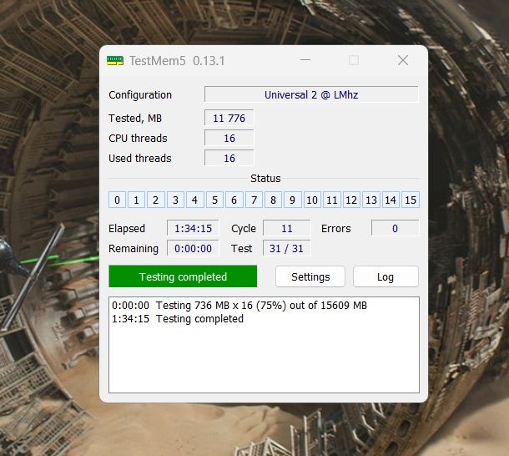The width and height of the screenshot is (509, 456).
Task: Click the Tested MB value 11 776
Action: [x=229, y=118]
